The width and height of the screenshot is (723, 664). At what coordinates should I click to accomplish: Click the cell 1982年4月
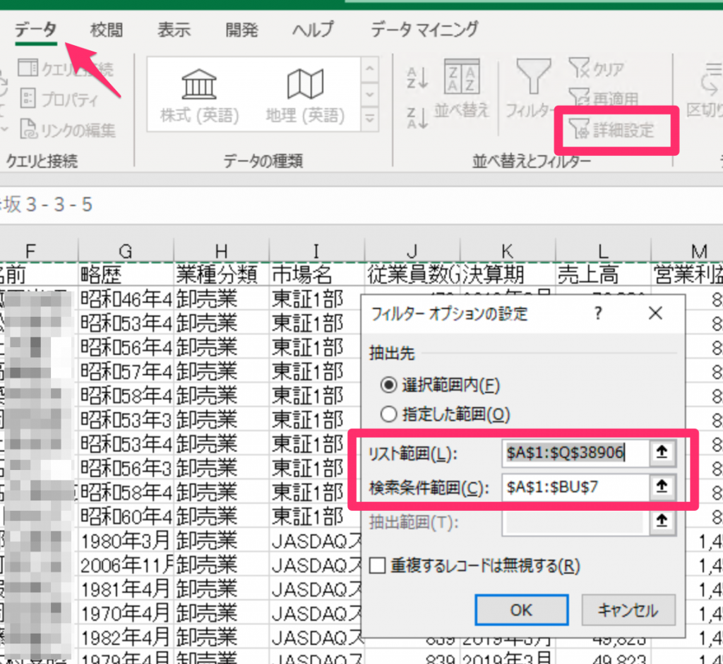click(126, 636)
